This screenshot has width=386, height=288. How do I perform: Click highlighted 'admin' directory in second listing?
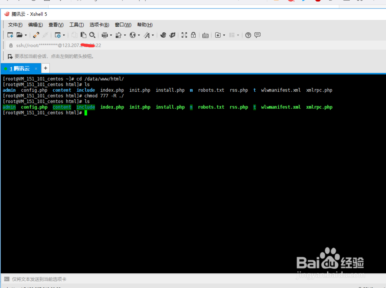(x=9, y=107)
